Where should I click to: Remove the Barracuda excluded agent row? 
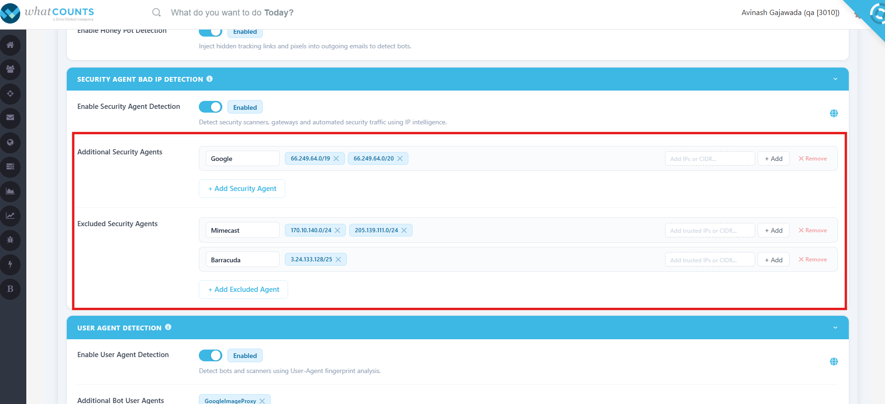(x=813, y=259)
